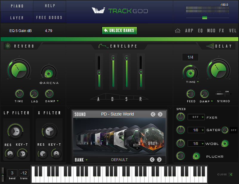This screenshot has width=239, height=184.
Task: Click the PIANO menu button
Action: coord(17,6)
